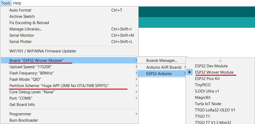Click Archive Sketch menu entry
Image resolution: width=255 pixels, height=124 pixels.
pos(22,17)
